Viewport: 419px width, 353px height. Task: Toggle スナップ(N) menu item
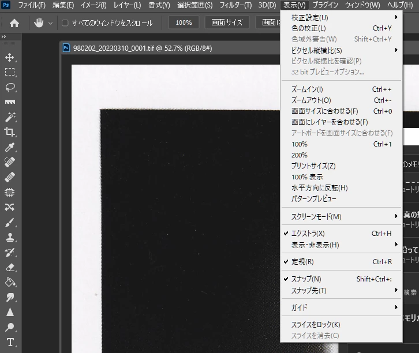click(341, 279)
